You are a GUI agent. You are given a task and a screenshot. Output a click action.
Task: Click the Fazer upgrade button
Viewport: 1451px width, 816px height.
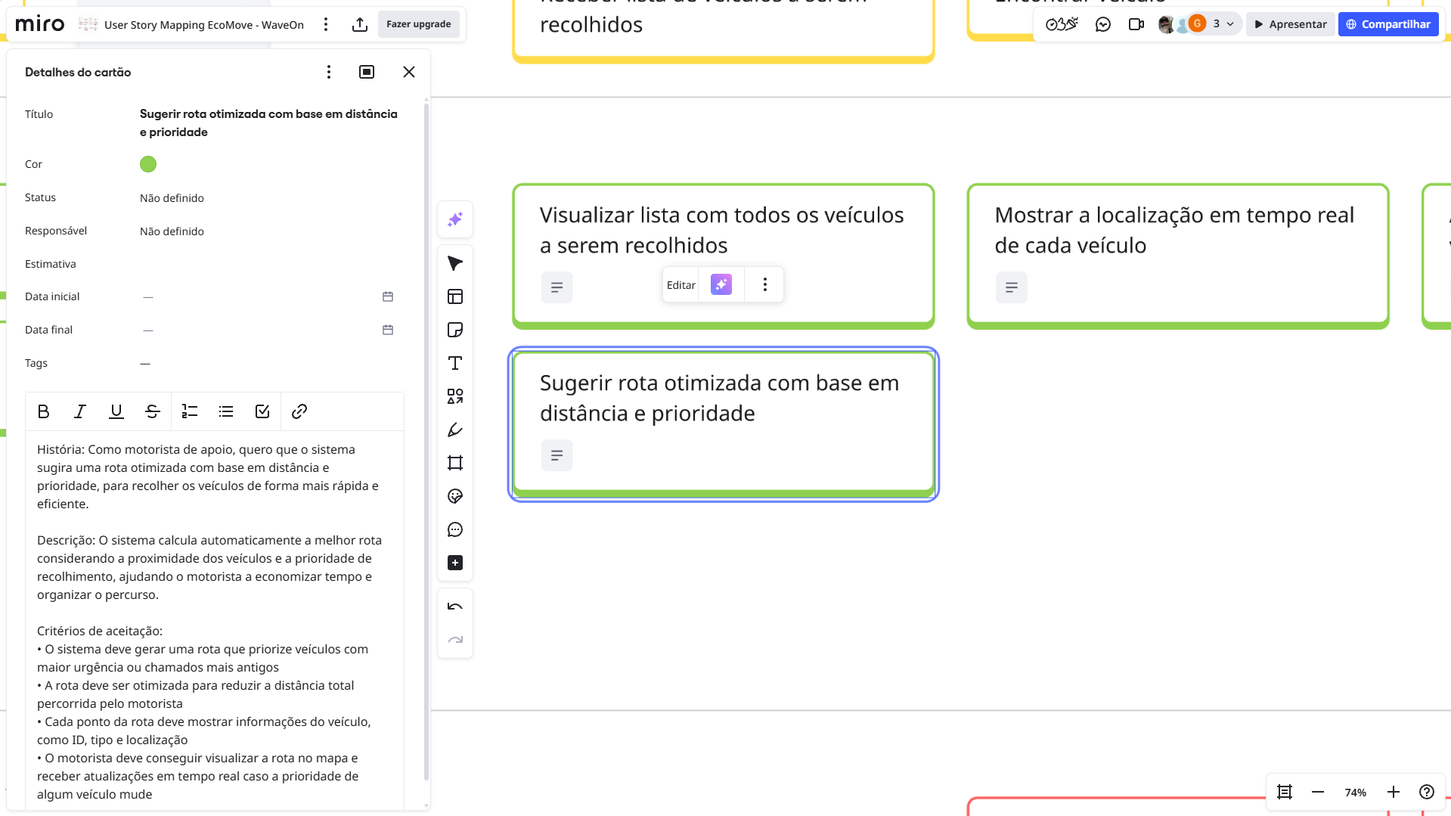click(418, 24)
